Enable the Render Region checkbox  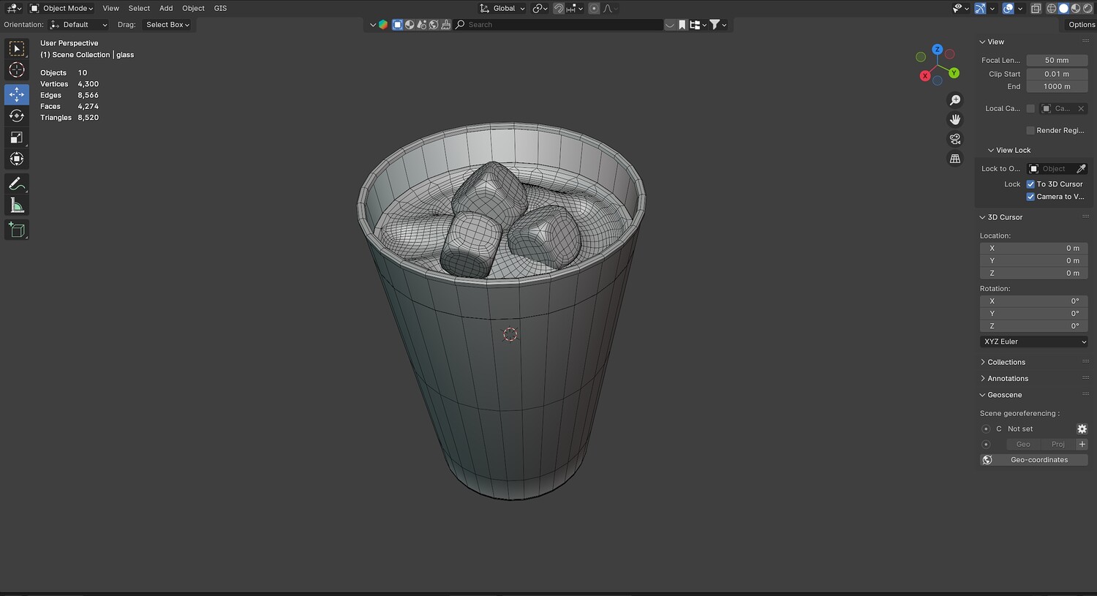click(x=1030, y=130)
